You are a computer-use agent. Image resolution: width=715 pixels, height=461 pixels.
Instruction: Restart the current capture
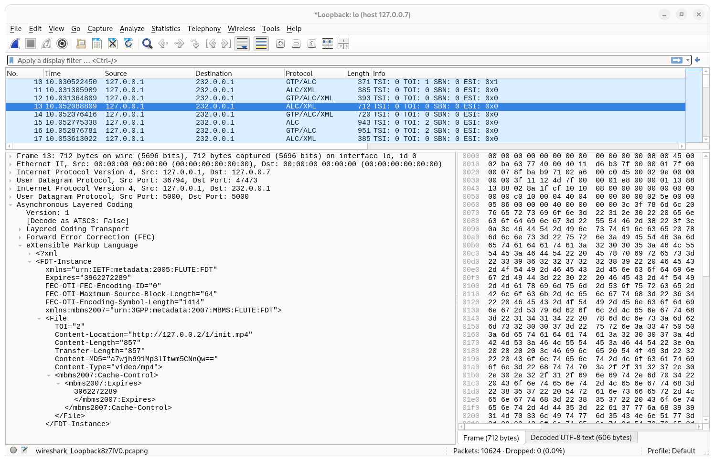[46, 43]
